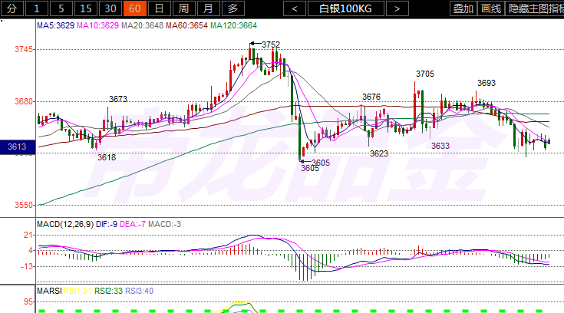Click the 画线 draw line button
The height and width of the screenshot is (313, 564).
[490, 9]
